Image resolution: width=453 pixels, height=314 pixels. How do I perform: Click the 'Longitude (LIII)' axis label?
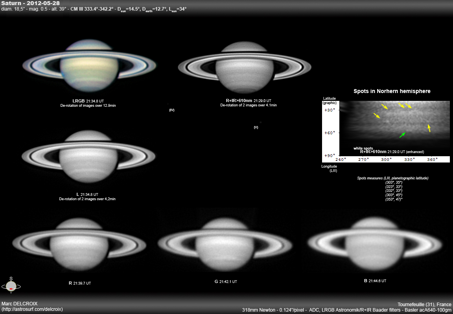330,168
